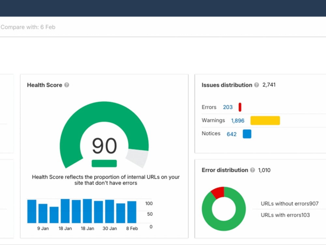Select the 9 Jan bar in history chart
The width and height of the screenshot is (326, 245).
coord(43,213)
